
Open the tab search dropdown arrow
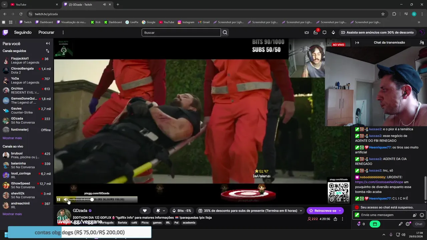(4, 5)
